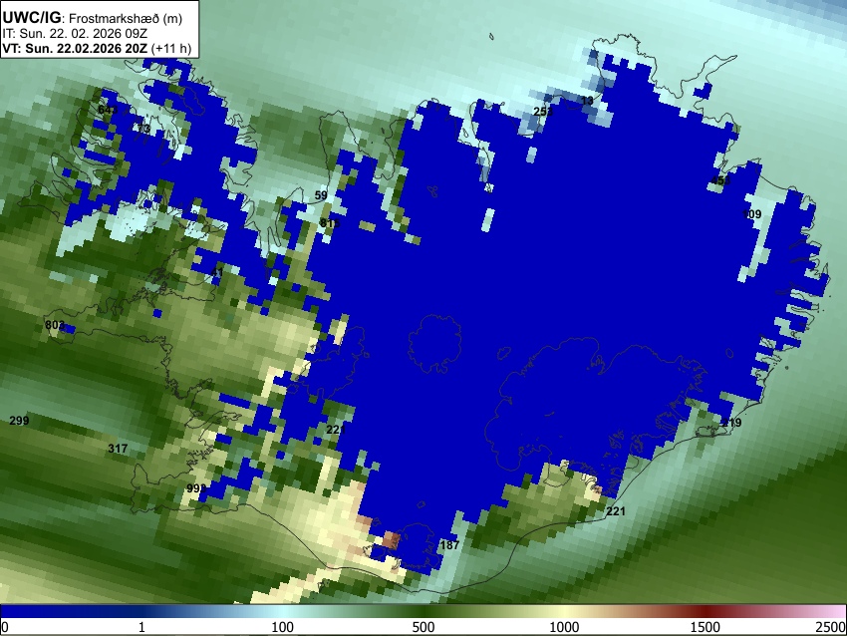Click the map value '453'
847x636 pixels.
(x=720, y=180)
